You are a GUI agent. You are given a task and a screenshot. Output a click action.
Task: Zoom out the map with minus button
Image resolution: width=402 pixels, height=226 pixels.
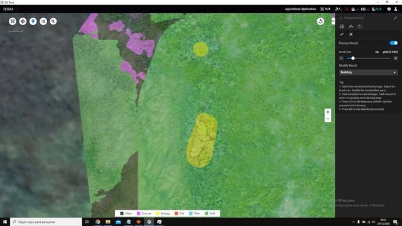tap(328, 119)
